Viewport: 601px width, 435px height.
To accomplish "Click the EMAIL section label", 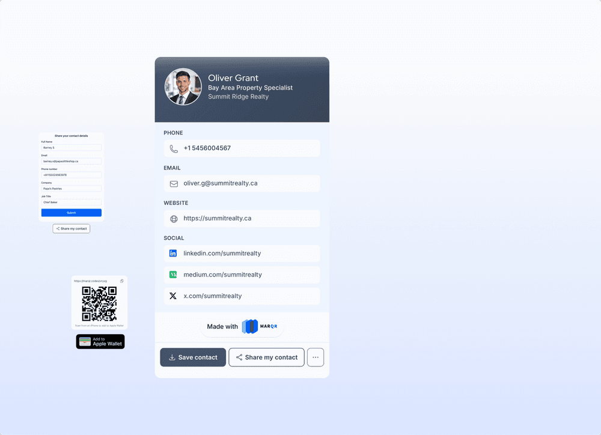I will coord(172,168).
